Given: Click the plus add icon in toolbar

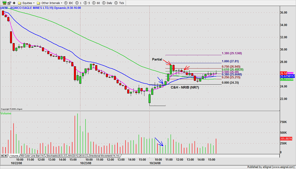Looking at the screenshot, I should pos(14,3).
